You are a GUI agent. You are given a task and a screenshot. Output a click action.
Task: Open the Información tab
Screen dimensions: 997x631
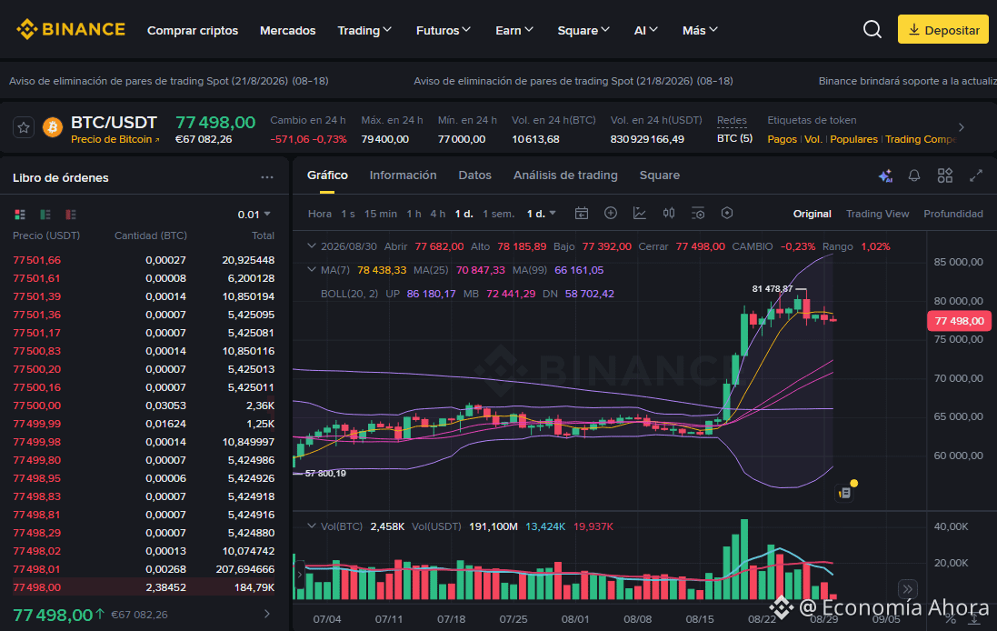click(404, 175)
